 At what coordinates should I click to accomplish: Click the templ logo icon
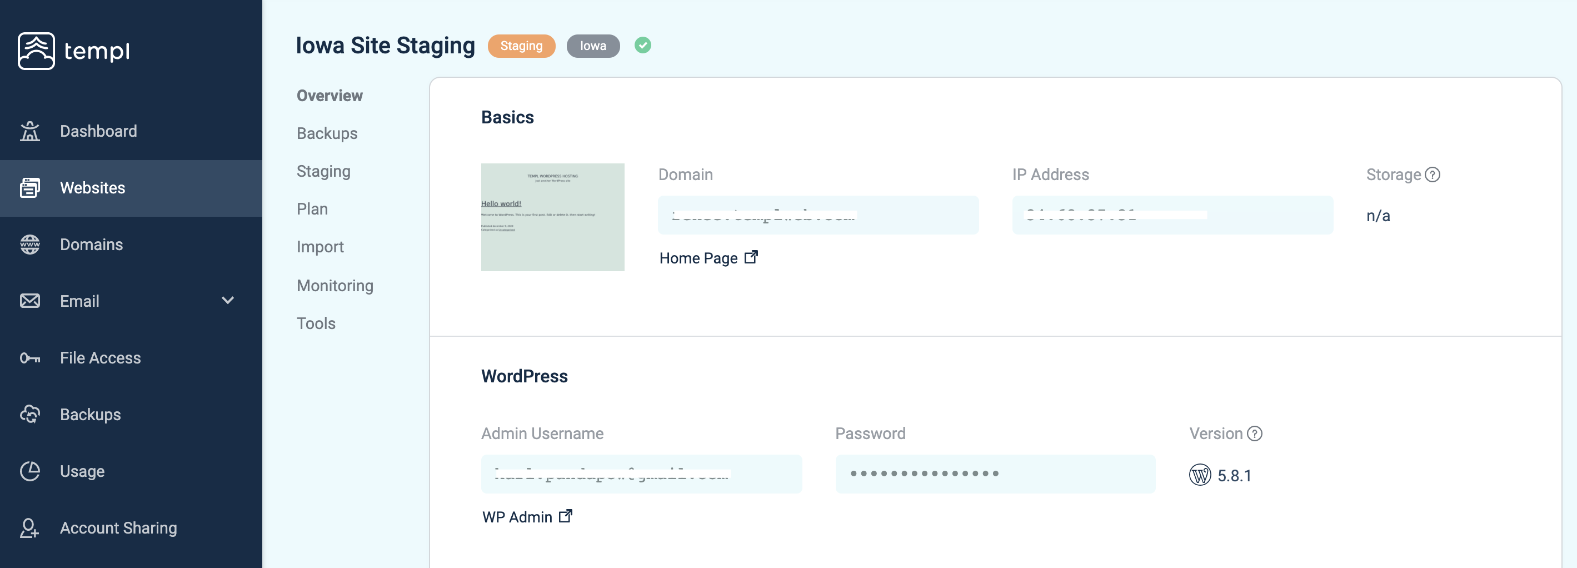click(36, 51)
